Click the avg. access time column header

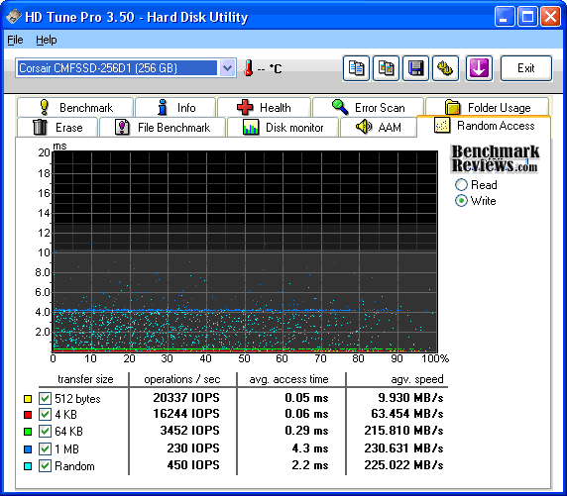[288, 379]
